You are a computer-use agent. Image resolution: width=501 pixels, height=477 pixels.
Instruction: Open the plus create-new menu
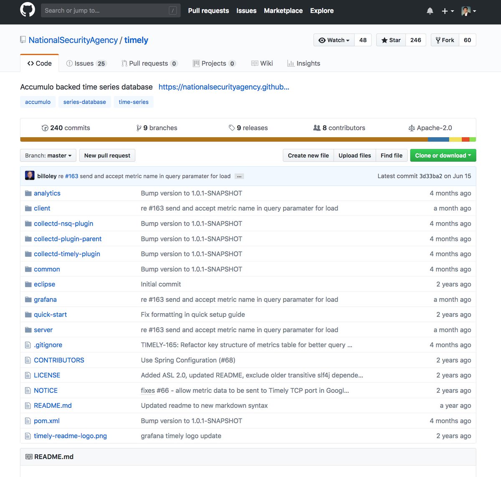pos(448,11)
